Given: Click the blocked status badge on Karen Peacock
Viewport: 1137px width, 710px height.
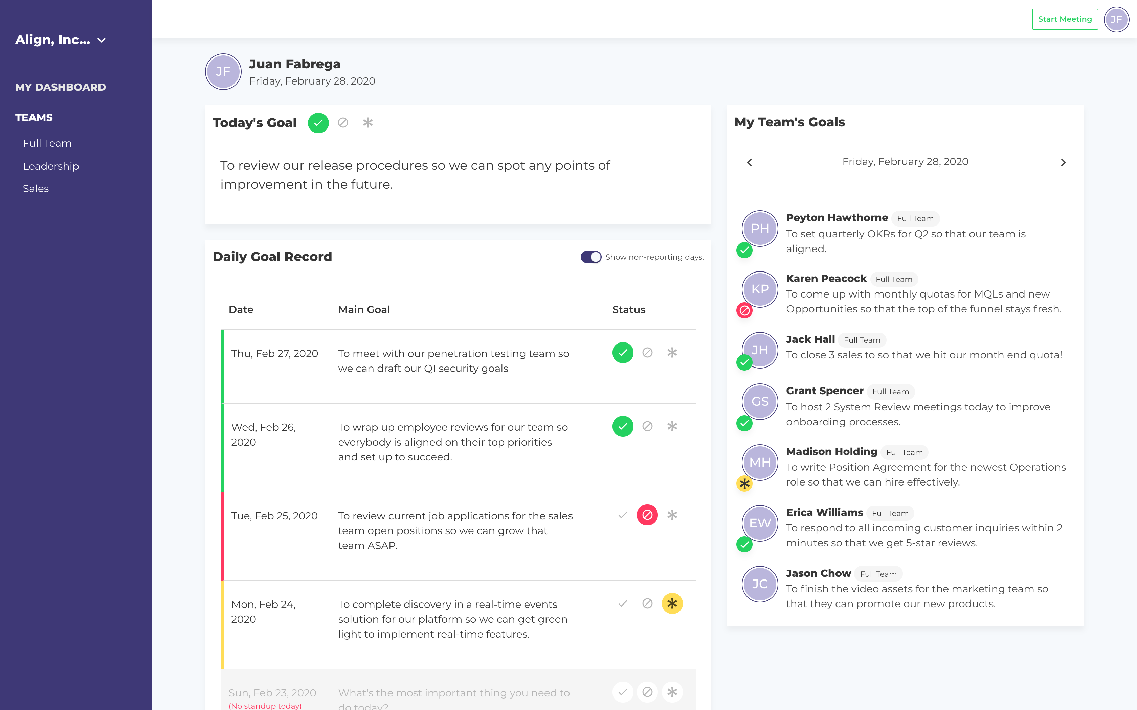Looking at the screenshot, I should pos(745,310).
